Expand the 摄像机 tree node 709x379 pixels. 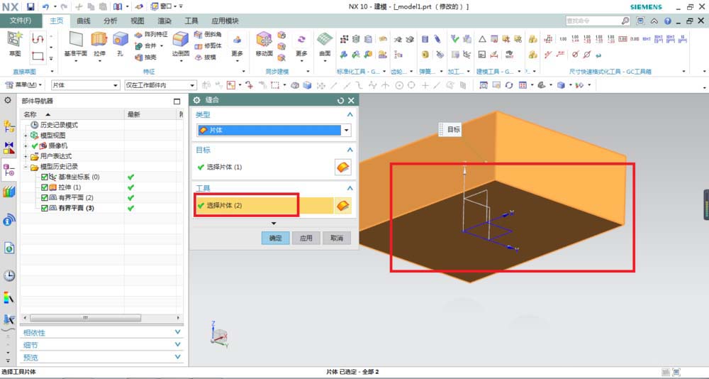pyautogui.click(x=26, y=145)
